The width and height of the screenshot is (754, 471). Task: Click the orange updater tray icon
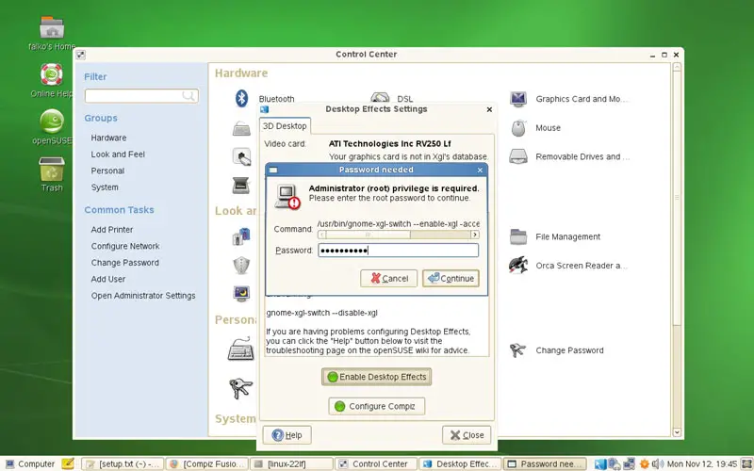644,463
